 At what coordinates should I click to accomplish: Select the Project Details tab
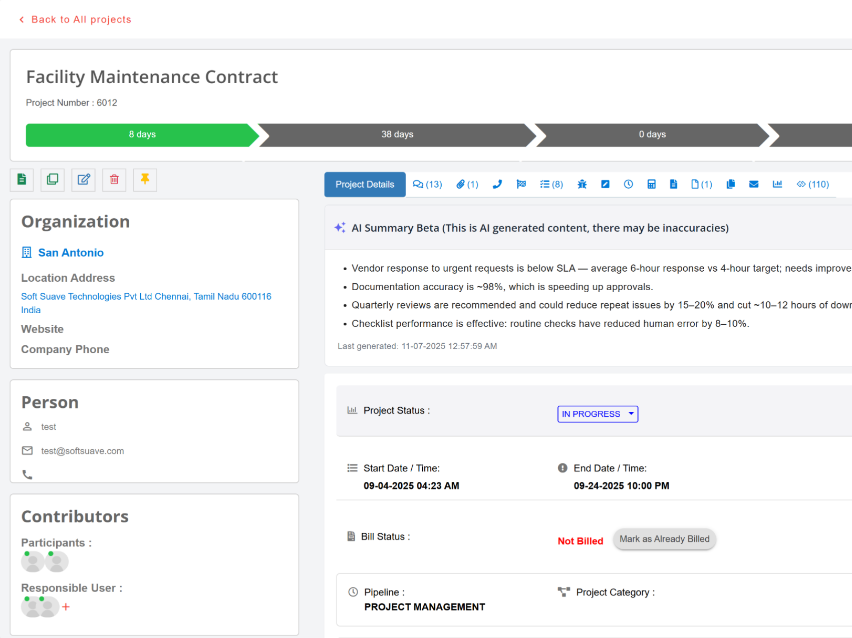point(365,185)
